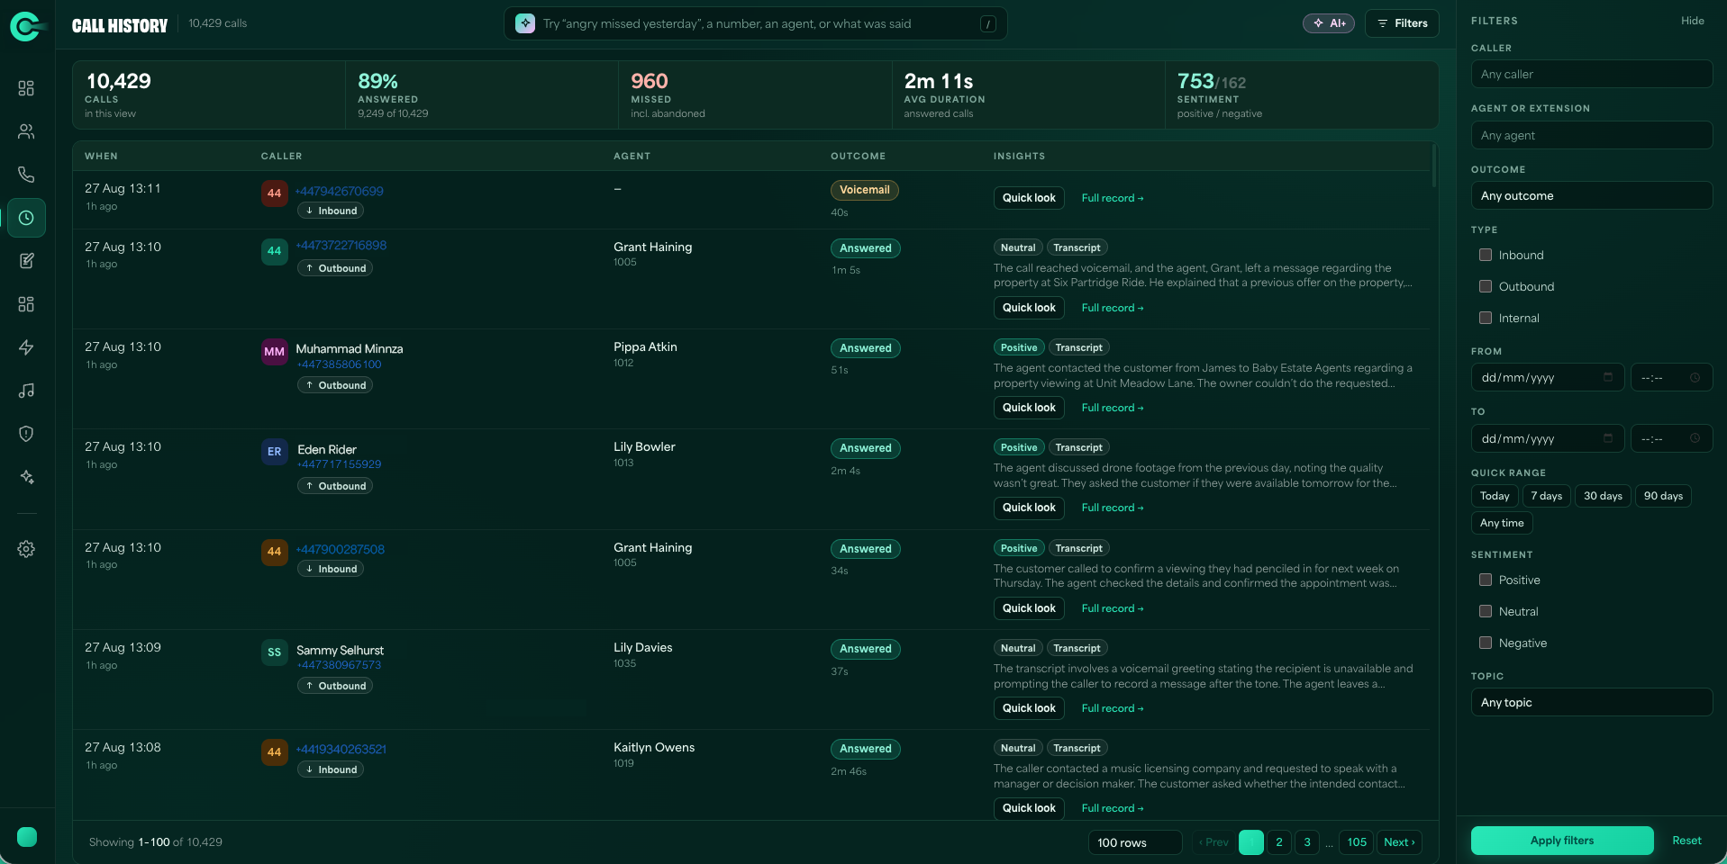Enable the Negative sentiment checkbox

[x=1486, y=643]
